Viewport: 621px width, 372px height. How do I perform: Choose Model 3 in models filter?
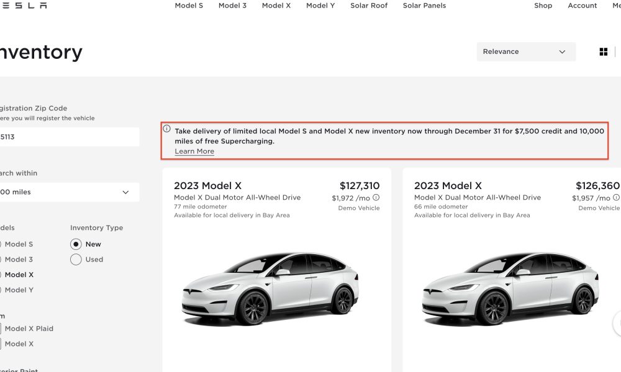pyautogui.click(x=19, y=259)
